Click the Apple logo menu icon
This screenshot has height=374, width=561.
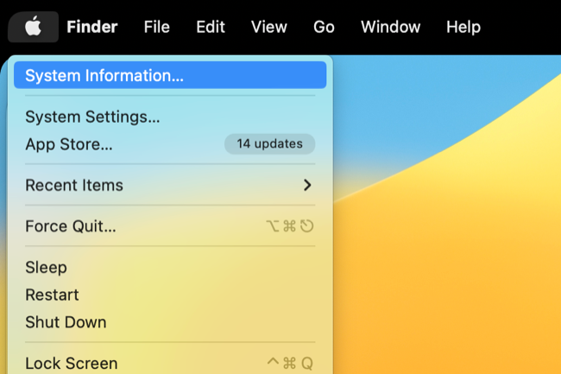pos(34,27)
